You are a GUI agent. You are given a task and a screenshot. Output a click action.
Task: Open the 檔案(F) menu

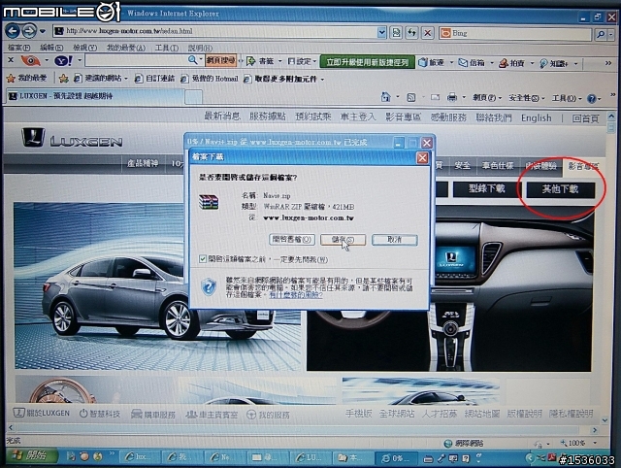click(18, 48)
